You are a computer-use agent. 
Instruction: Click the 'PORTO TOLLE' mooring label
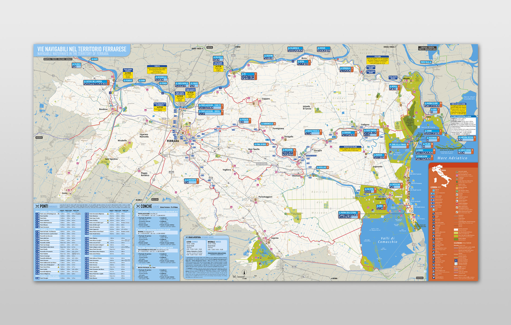point(426,62)
